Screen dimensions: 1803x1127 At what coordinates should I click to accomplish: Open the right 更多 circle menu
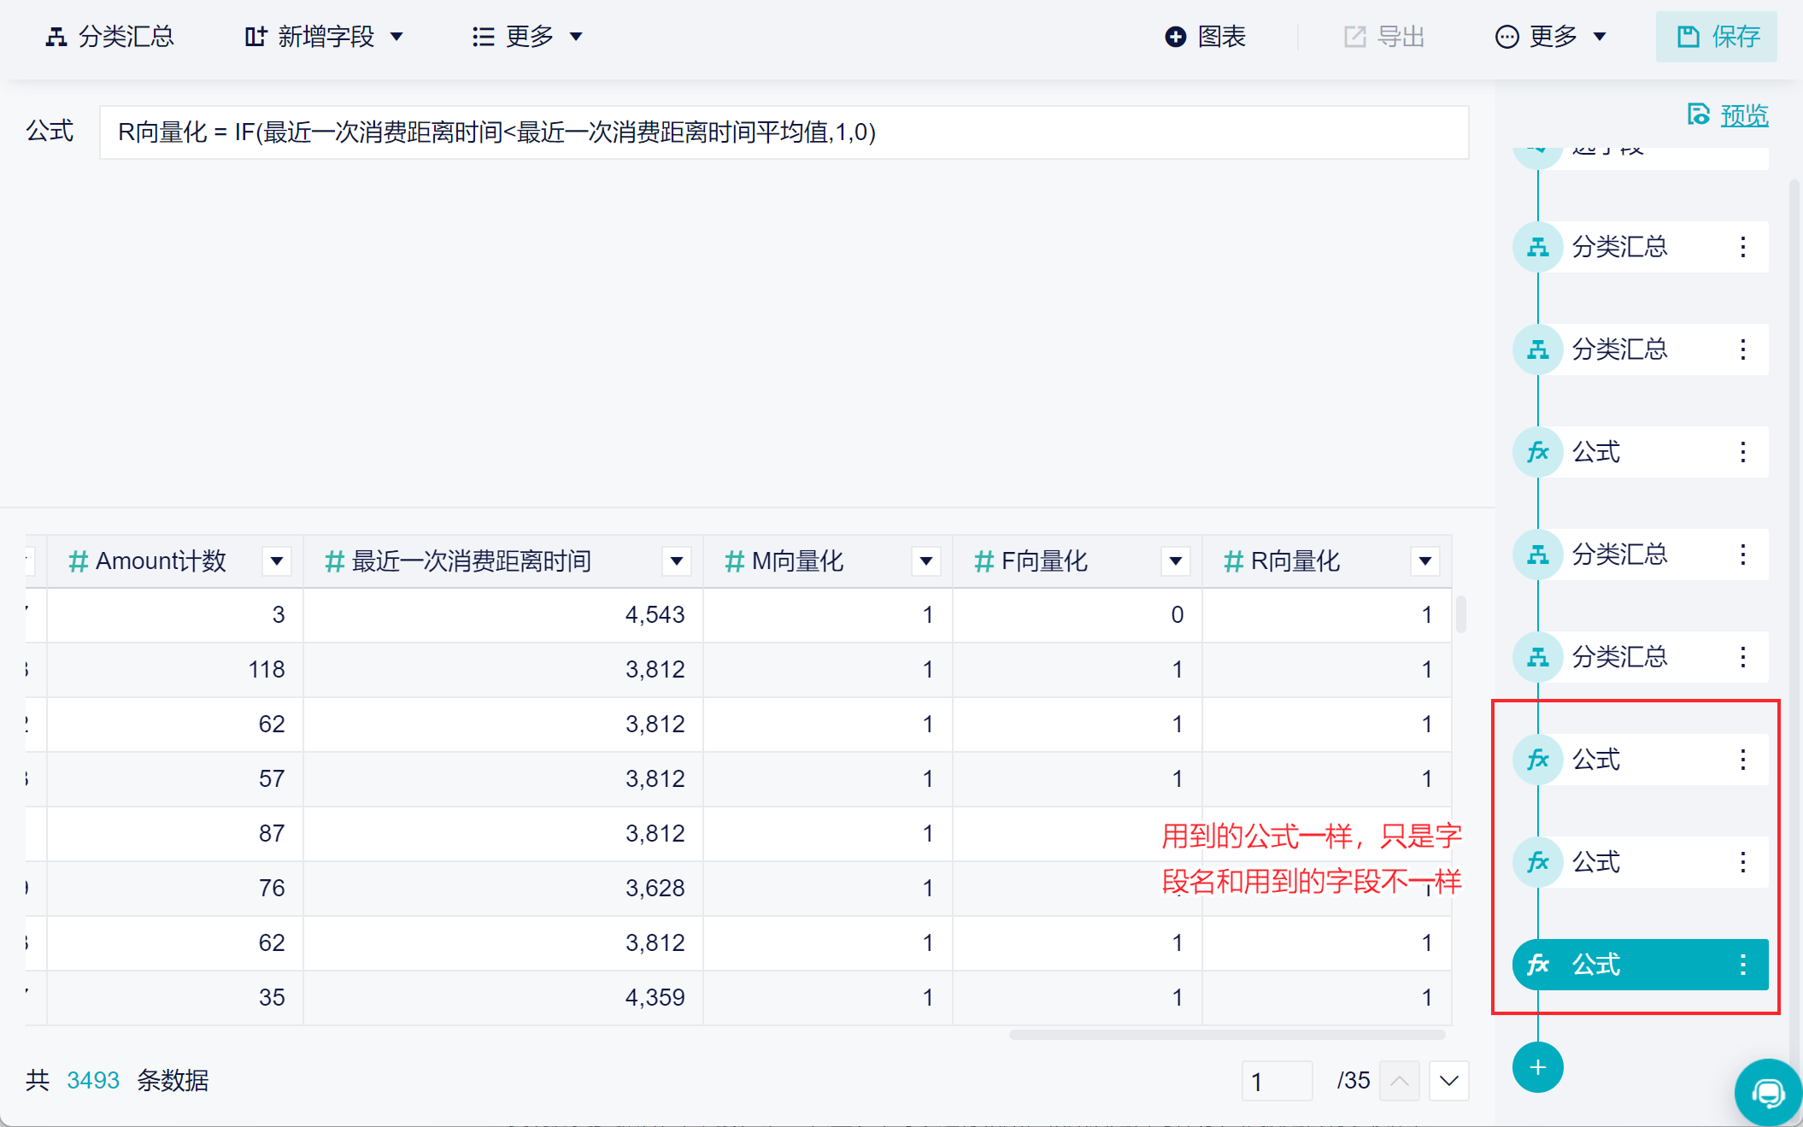1551,37
